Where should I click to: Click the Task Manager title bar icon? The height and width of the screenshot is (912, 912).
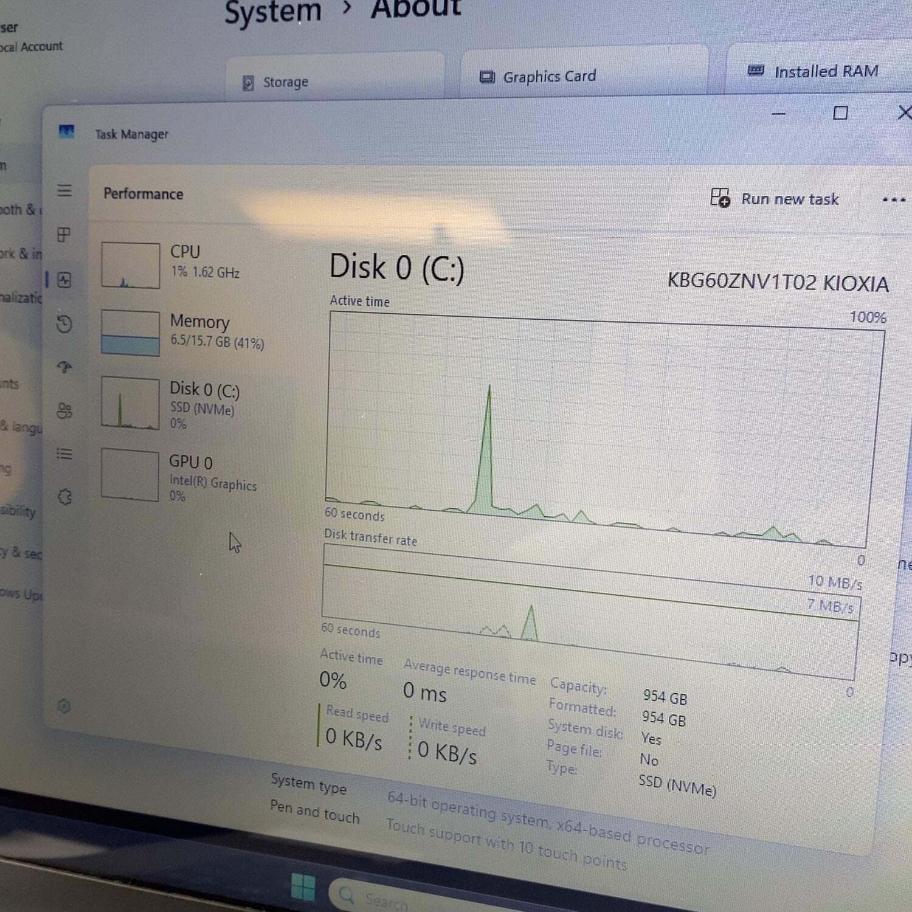[x=66, y=131]
